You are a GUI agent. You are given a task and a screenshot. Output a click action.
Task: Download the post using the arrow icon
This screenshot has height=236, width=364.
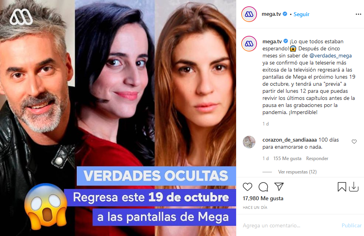pos(353,187)
